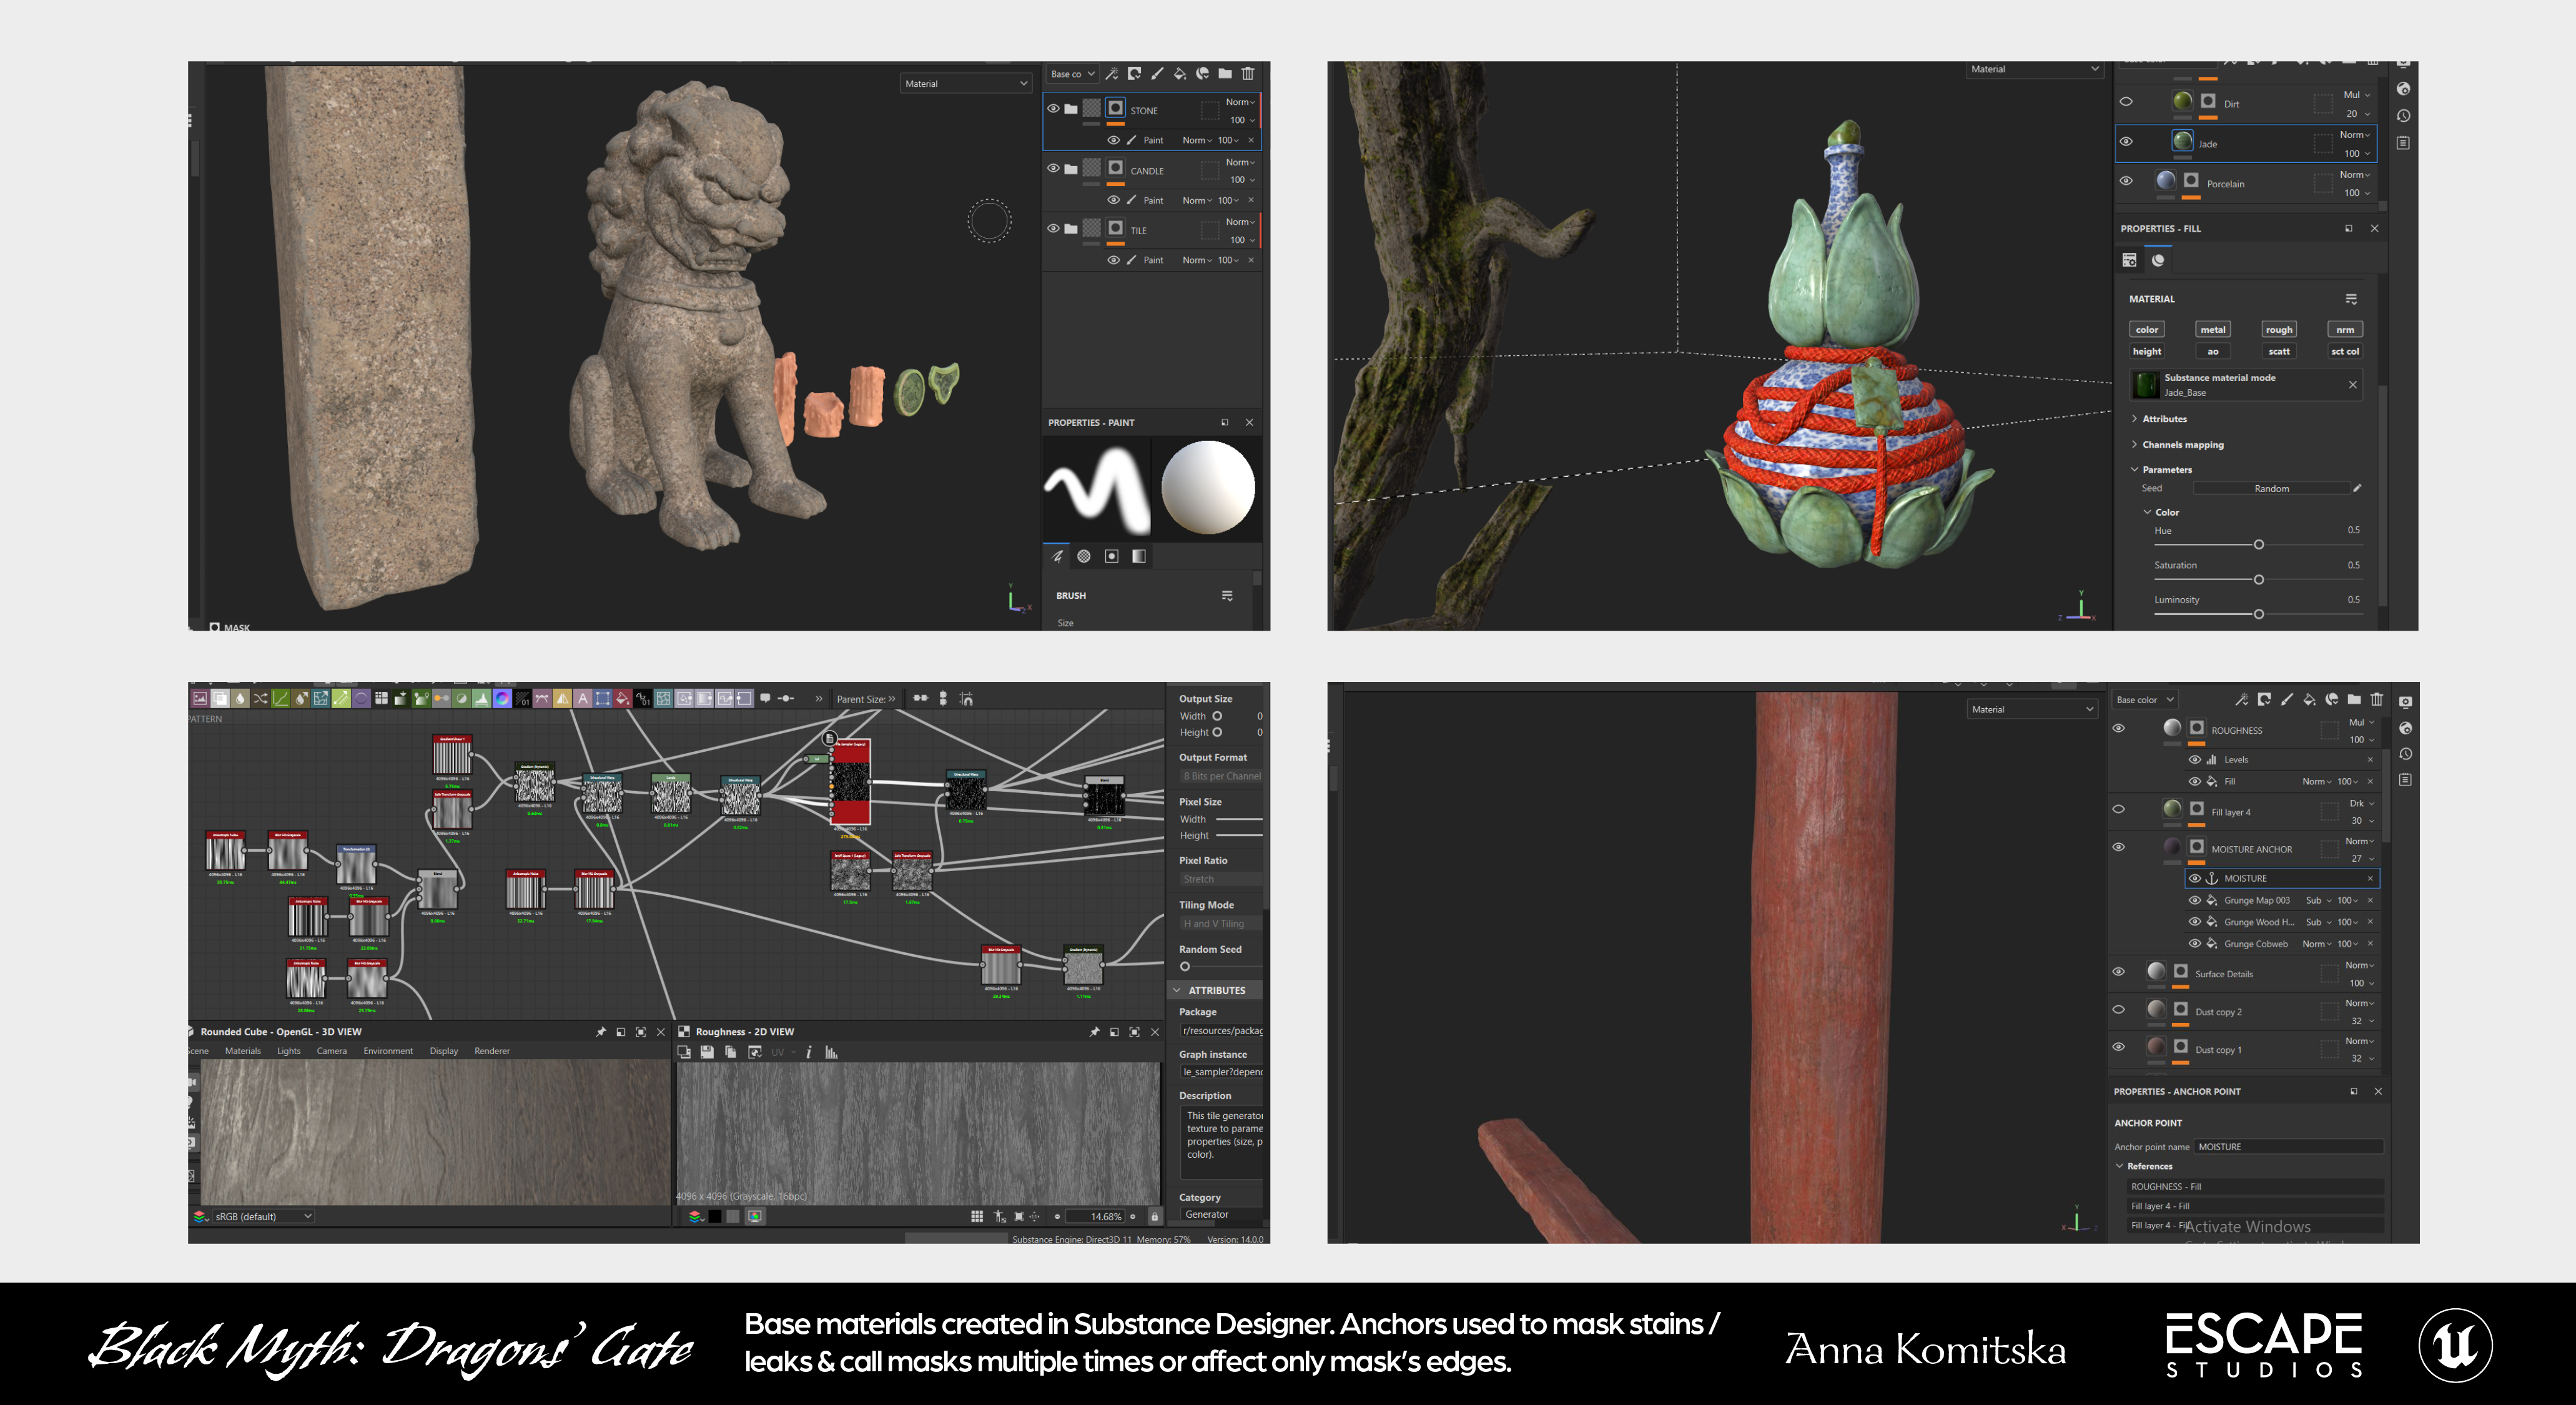Click the Luminosity slider handle
Image resolution: width=2576 pixels, height=1405 pixels.
[2258, 615]
